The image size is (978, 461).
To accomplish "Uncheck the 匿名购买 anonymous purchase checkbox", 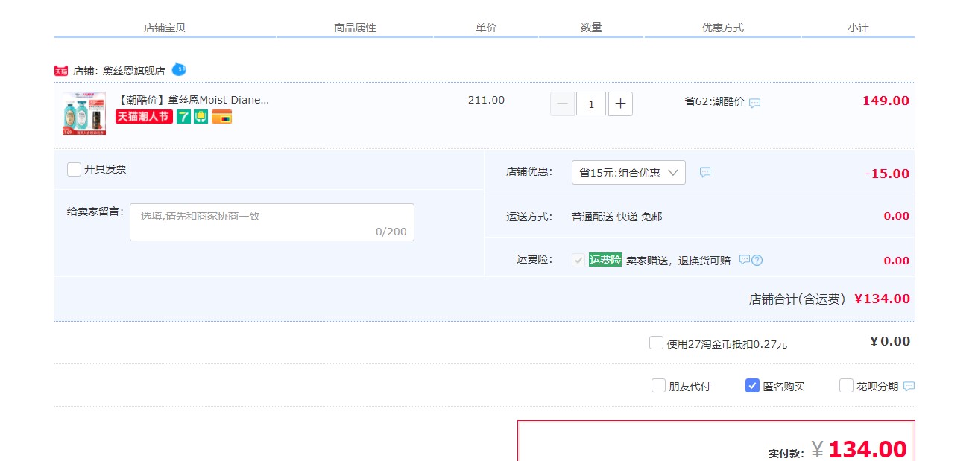I will click(x=752, y=386).
